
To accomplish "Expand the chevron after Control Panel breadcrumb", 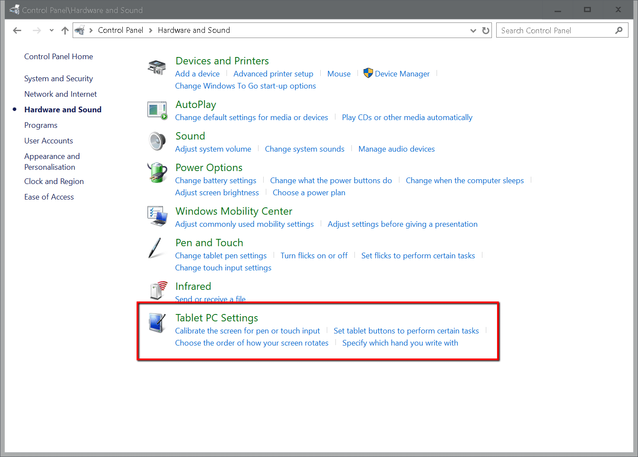I will (x=150, y=30).
